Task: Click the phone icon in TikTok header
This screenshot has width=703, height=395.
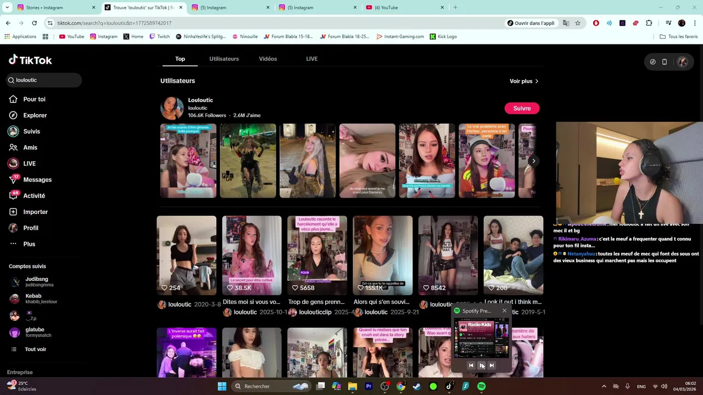Action: coord(665,62)
